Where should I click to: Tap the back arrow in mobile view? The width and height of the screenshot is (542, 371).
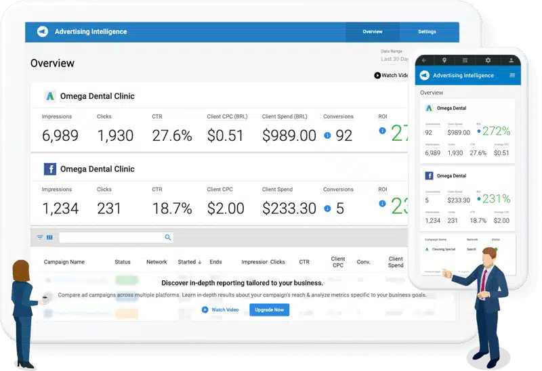click(x=424, y=60)
